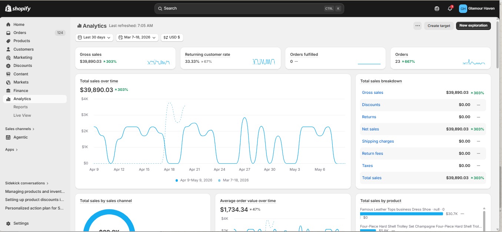
Task: Open the three-dot more actions menu
Action: [418, 26]
